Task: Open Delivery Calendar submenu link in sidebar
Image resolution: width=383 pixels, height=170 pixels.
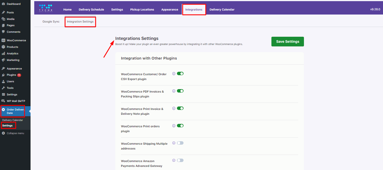Action: [x=13, y=120]
